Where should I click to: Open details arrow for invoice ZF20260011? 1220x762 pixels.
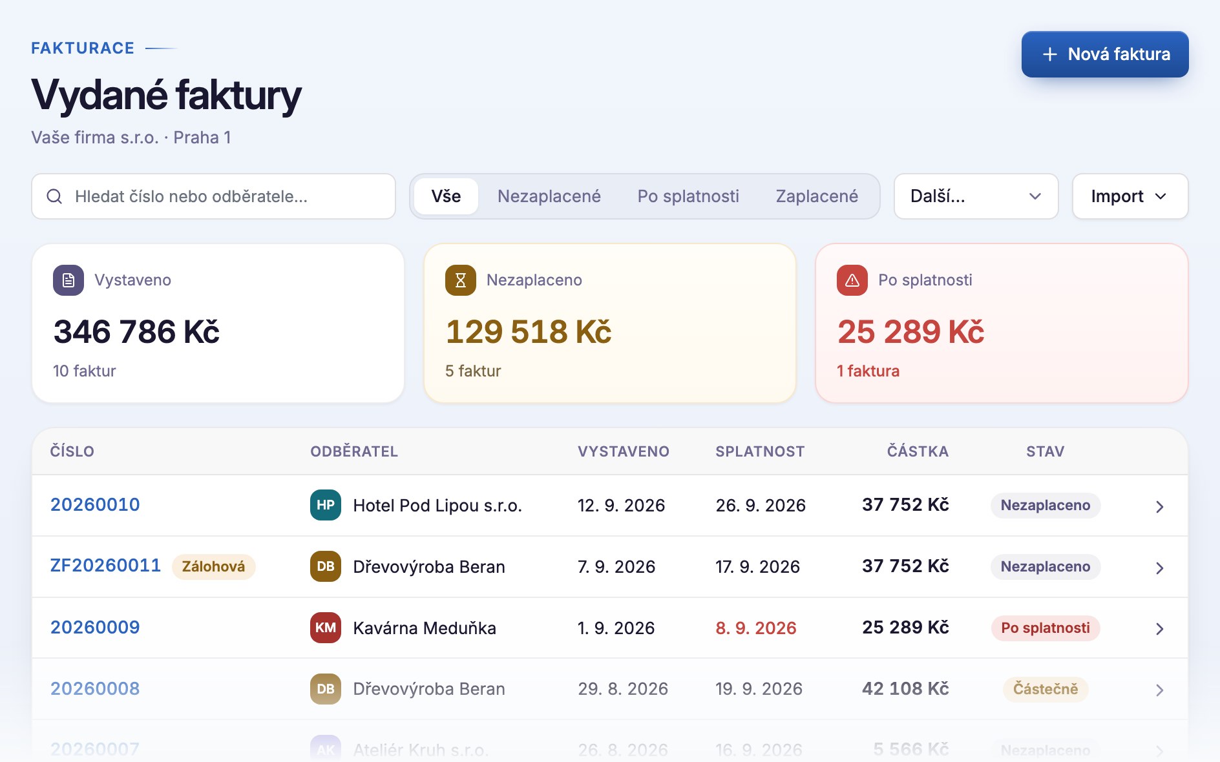click(x=1160, y=568)
